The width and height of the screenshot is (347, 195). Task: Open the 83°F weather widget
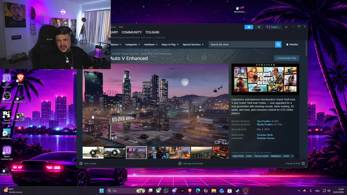[13, 191]
